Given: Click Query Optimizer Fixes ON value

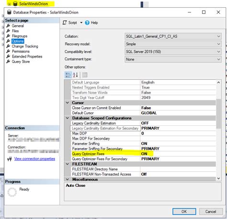Looking at the screenshot, I should pyautogui.click(x=144, y=154).
